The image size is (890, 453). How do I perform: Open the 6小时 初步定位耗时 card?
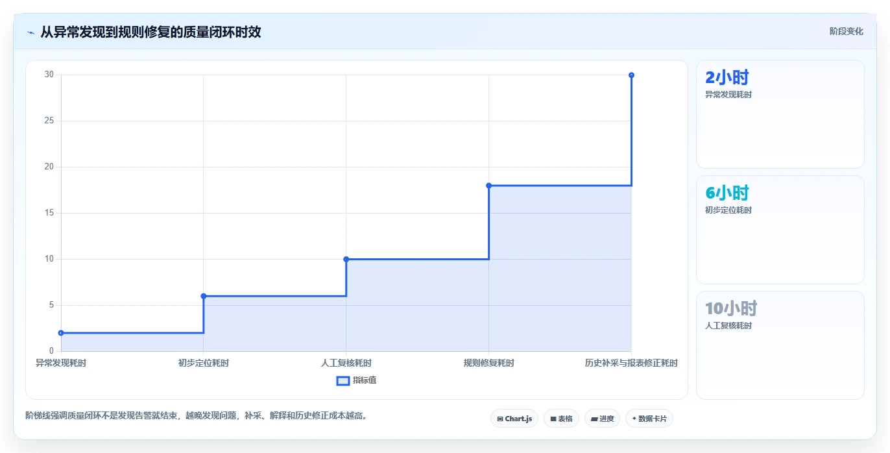(780, 230)
